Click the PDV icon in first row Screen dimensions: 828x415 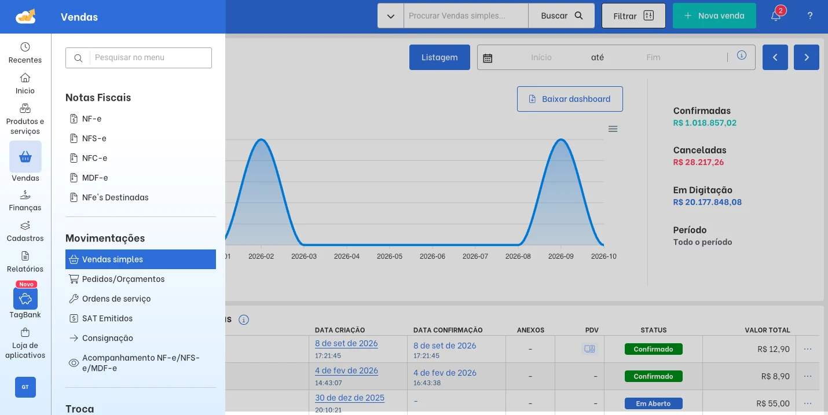point(589,349)
